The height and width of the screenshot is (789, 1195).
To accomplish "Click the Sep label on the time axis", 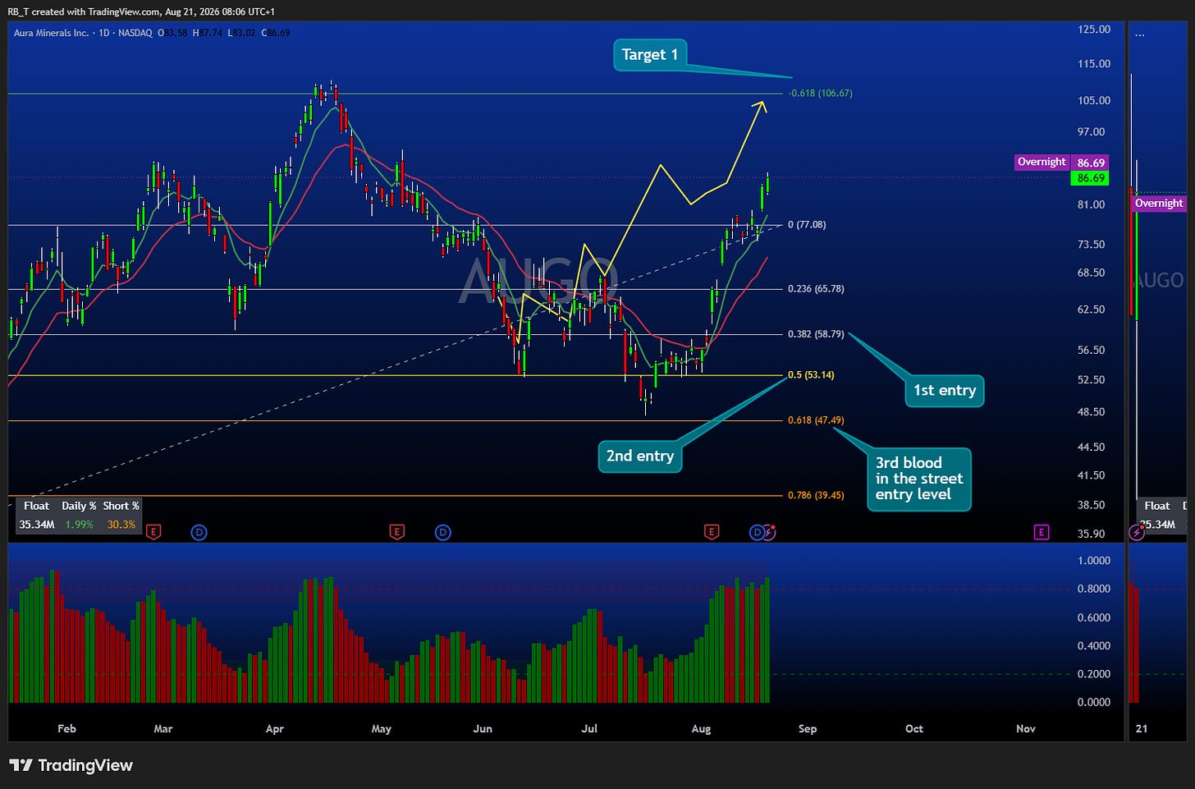I will pos(808,728).
